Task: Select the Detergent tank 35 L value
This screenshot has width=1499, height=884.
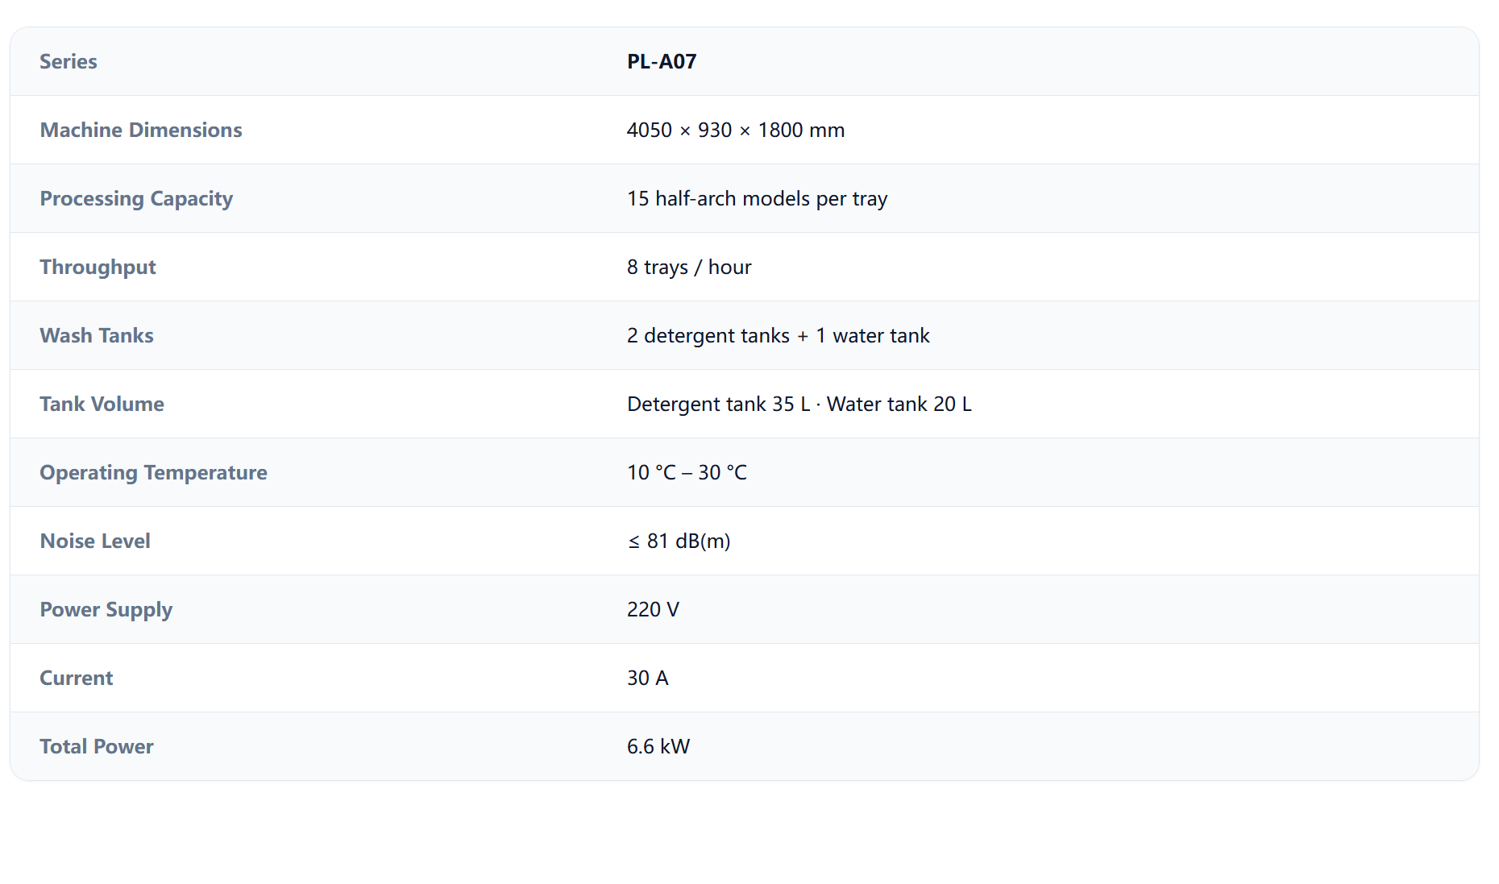Action: pos(719,404)
